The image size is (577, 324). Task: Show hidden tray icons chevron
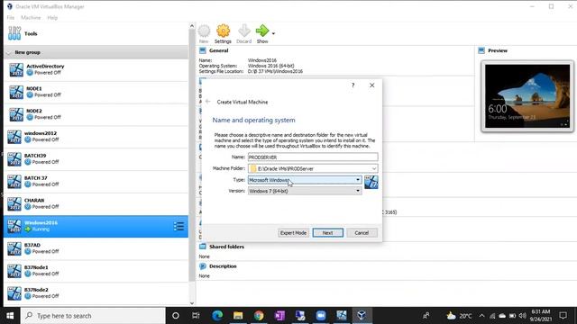click(481, 316)
